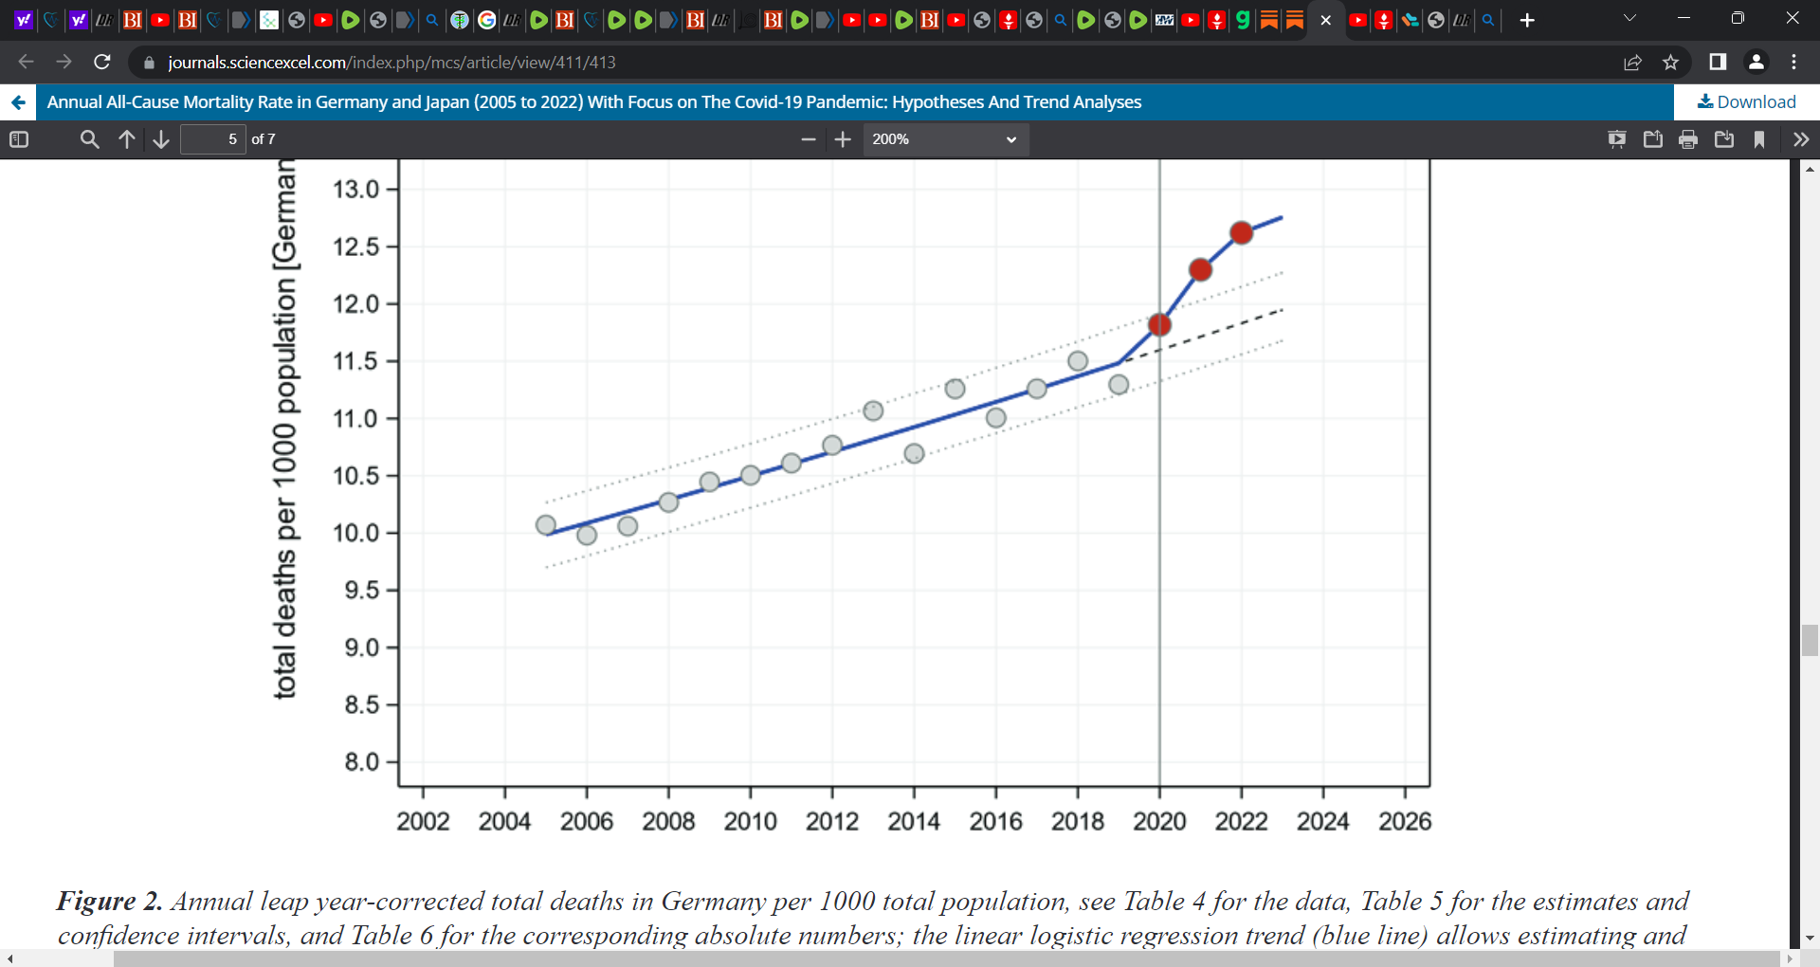Zoom in on the PDF
The width and height of the screenshot is (1820, 967).
(x=843, y=139)
